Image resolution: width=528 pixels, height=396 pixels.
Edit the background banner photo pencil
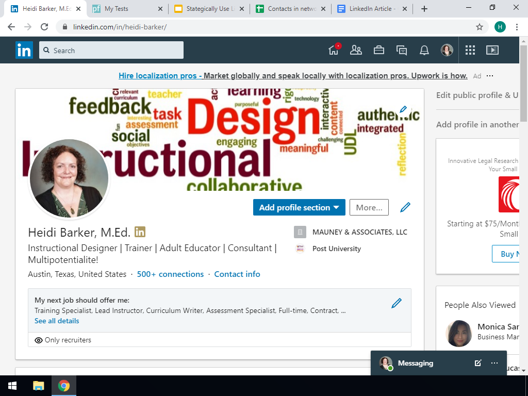coord(403,109)
